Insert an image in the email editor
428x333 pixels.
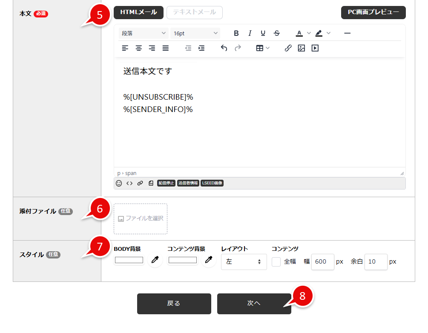[302, 48]
